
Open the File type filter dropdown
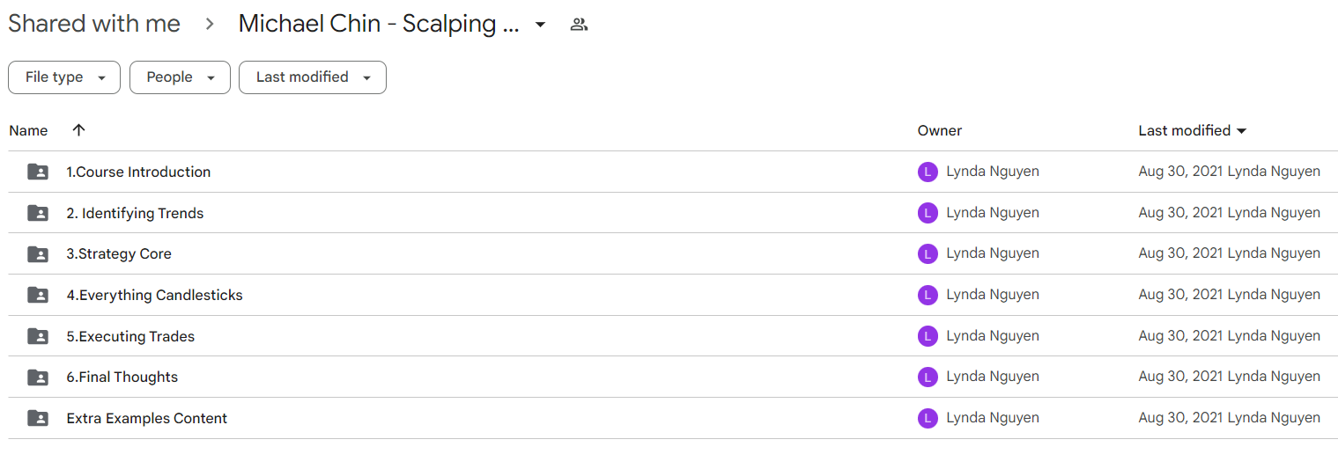[65, 77]
